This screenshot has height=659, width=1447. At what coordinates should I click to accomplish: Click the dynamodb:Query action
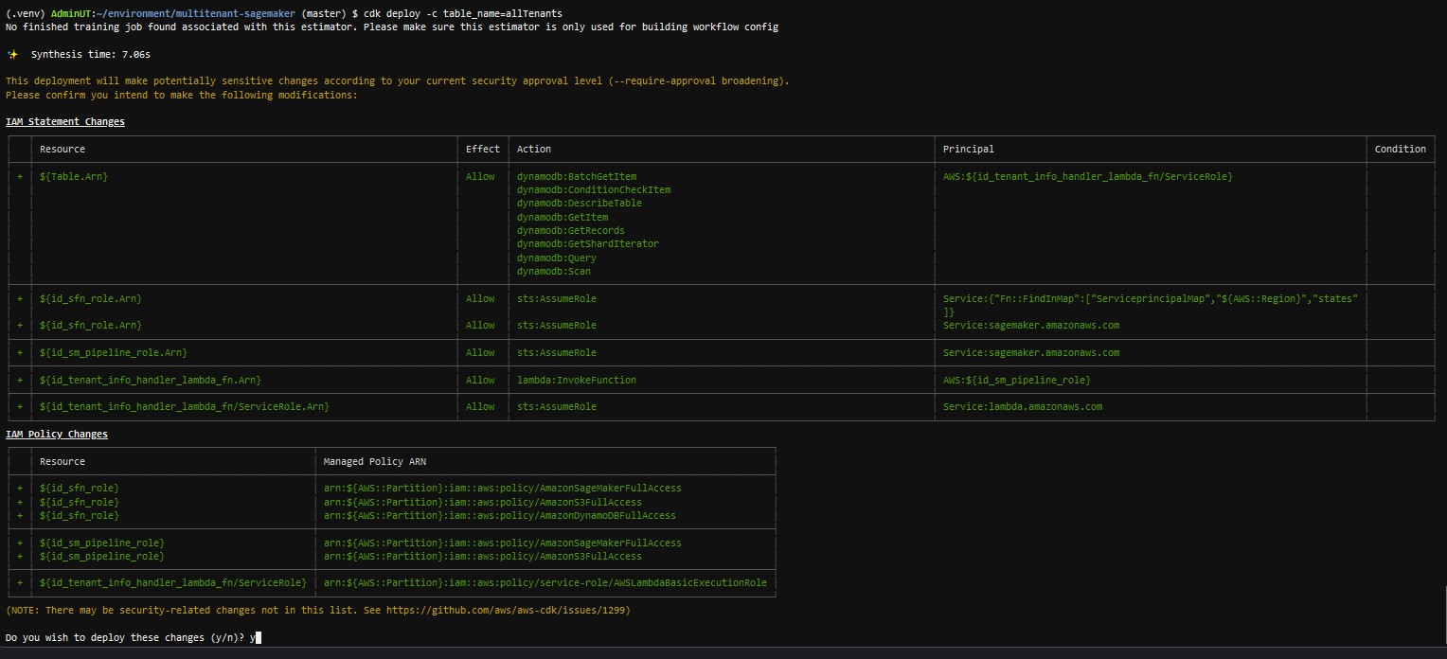click(x=557, y=258)
